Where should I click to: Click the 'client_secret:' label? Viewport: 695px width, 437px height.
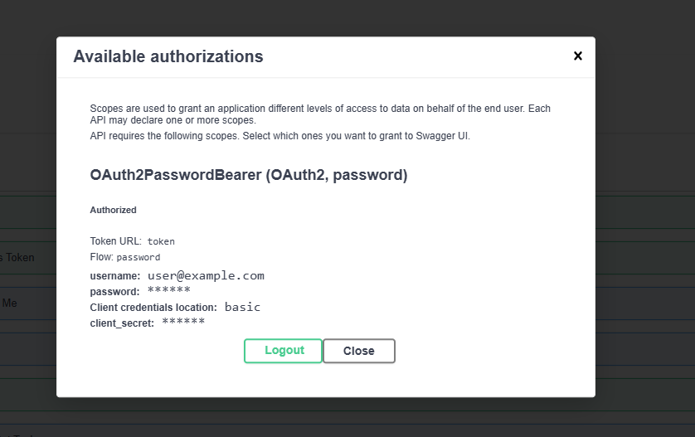(x=122, y=323)
